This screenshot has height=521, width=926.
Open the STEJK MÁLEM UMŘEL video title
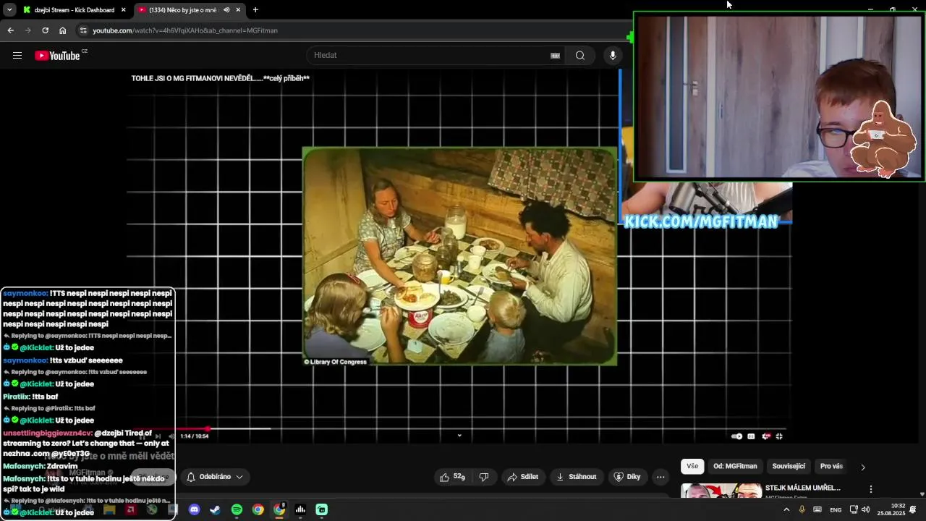(802, 488)
